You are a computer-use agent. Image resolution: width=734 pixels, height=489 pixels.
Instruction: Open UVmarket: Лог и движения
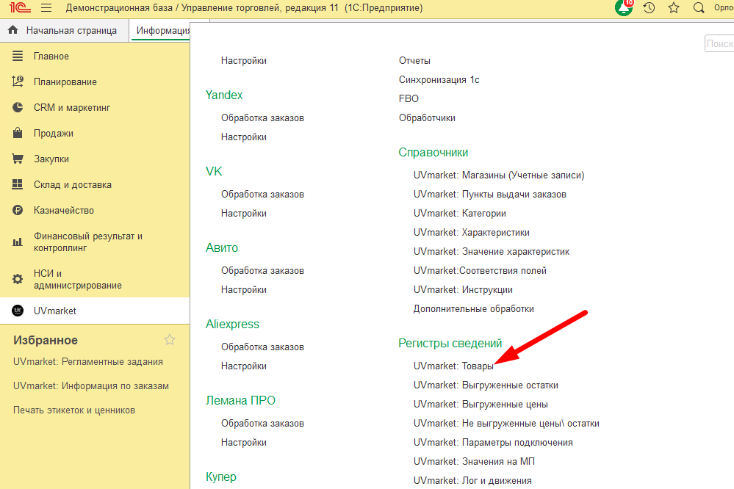[472, 481]
